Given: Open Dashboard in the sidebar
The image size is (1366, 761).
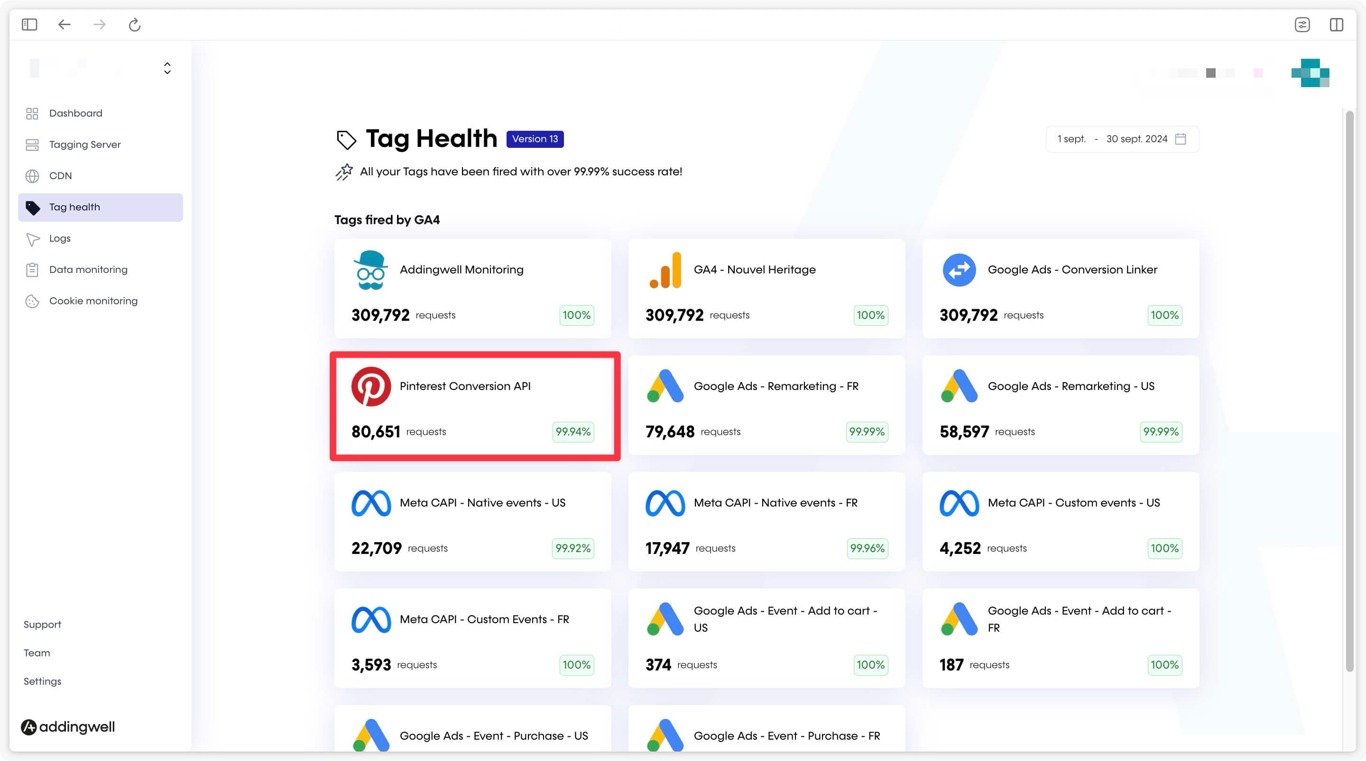Looking at the screenshot, I should 100,113.
